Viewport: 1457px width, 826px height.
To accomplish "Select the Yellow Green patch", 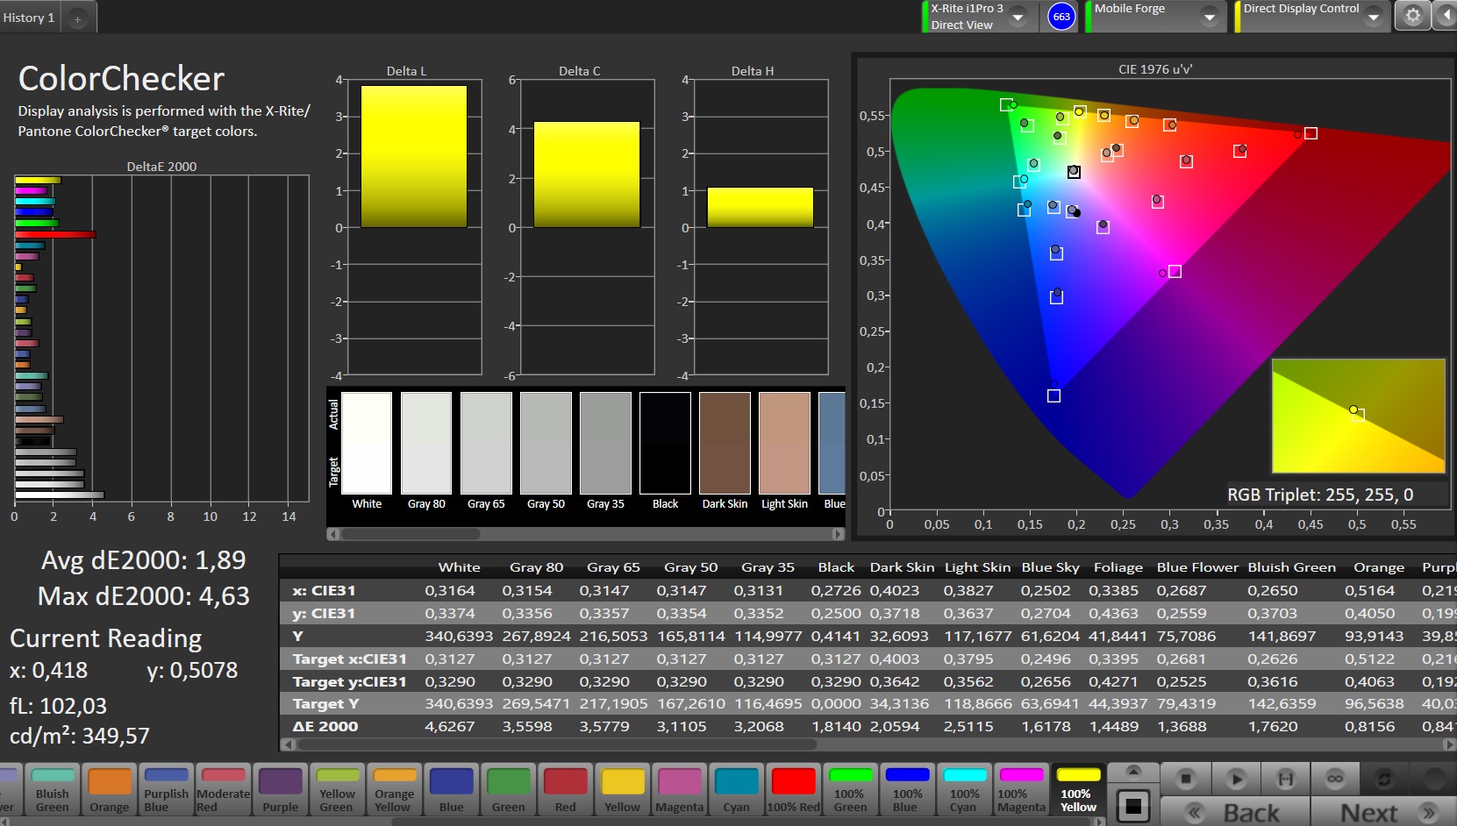I will coord(337,789).
